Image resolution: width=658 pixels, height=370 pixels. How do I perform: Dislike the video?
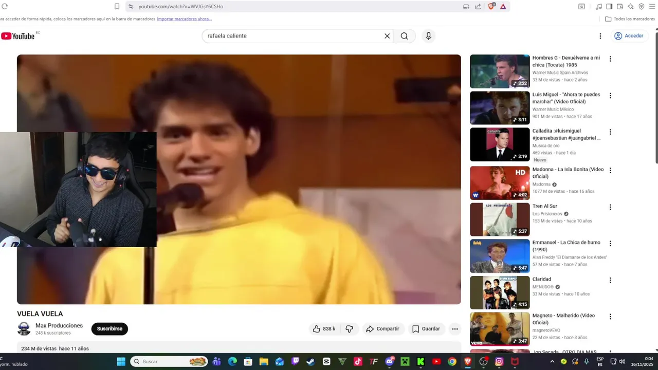[x=350, y=329]
